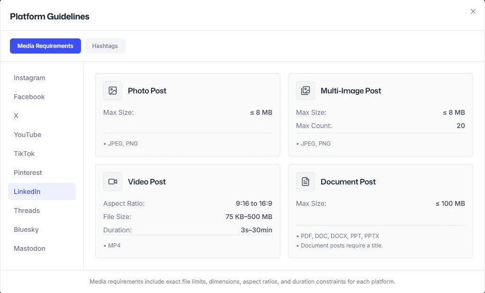Switch to the Media Requirements tab
This screenshot has width=485, height=293.
point(45,46)
